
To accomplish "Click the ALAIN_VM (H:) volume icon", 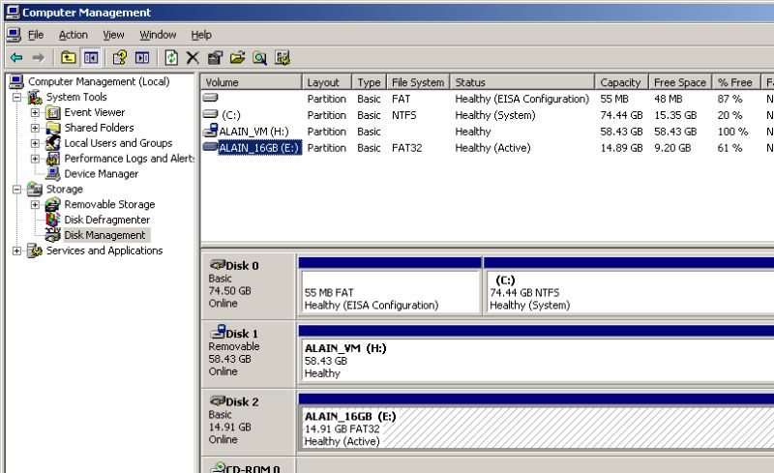I will (x=211, y=131).
